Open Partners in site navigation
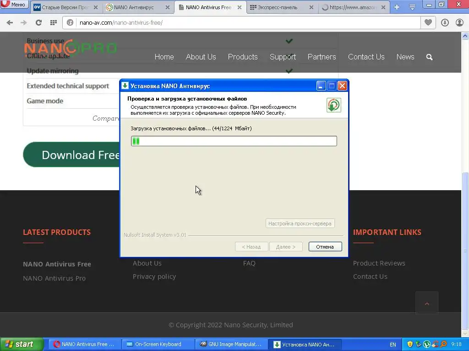This screenshot has width=469, height=351. click(x=322, y=57)
